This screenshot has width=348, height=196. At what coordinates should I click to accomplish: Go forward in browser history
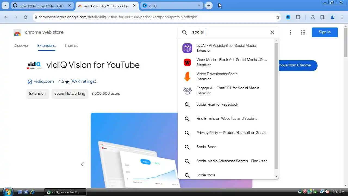[16, 17]
